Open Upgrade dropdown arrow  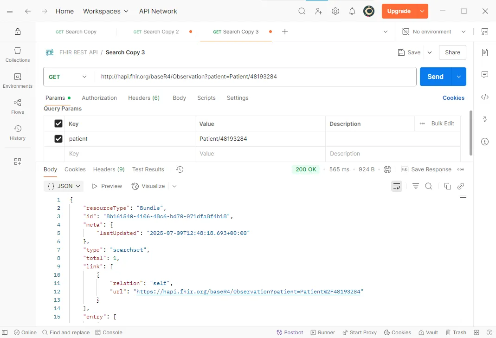(x=422, y=11)
